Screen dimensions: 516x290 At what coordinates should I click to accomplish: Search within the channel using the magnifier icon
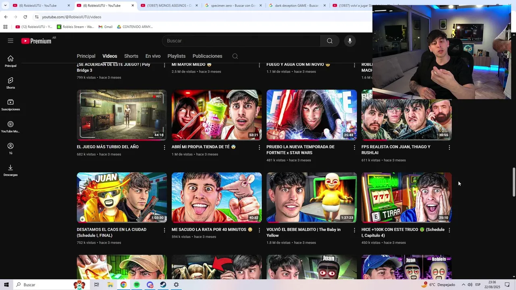click(235, 56)
